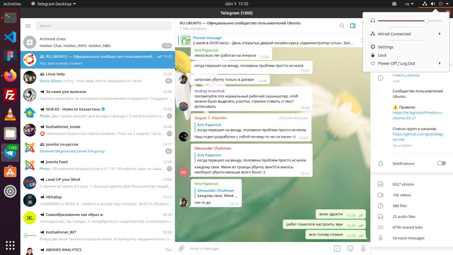This screenshot has width=453, height=255.
Task: Open the Kozhakhmet_inside channel
Action: tap(98, 130)
